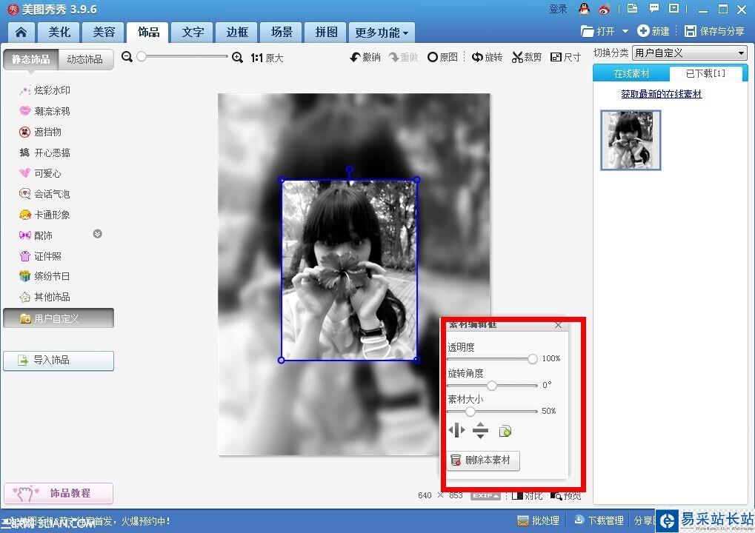Open the 饰品教程 tutorial

(x=59, y=493)
